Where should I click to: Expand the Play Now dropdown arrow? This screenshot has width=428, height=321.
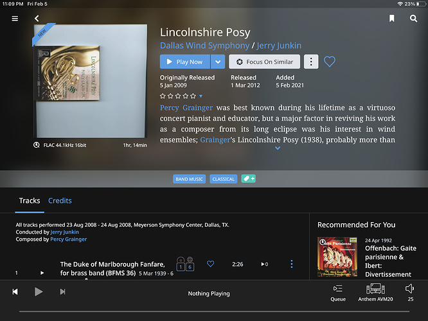tap(218, 62)
